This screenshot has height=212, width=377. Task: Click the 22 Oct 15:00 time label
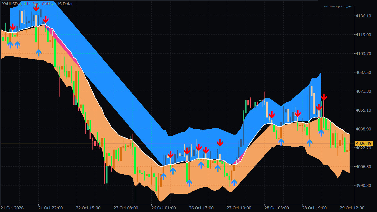(88, 208)
